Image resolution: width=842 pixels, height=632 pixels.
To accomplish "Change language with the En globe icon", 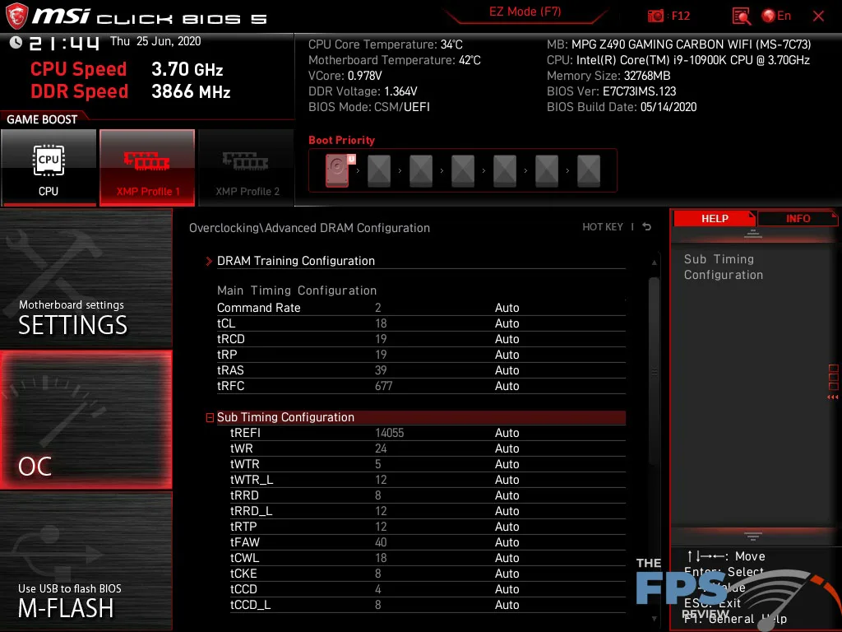I will [x=776, y=16].
